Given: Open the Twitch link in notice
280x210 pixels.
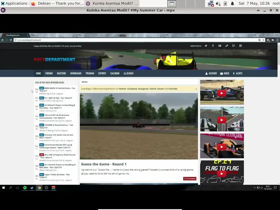Looking at the screenshot, I should 153,89.
